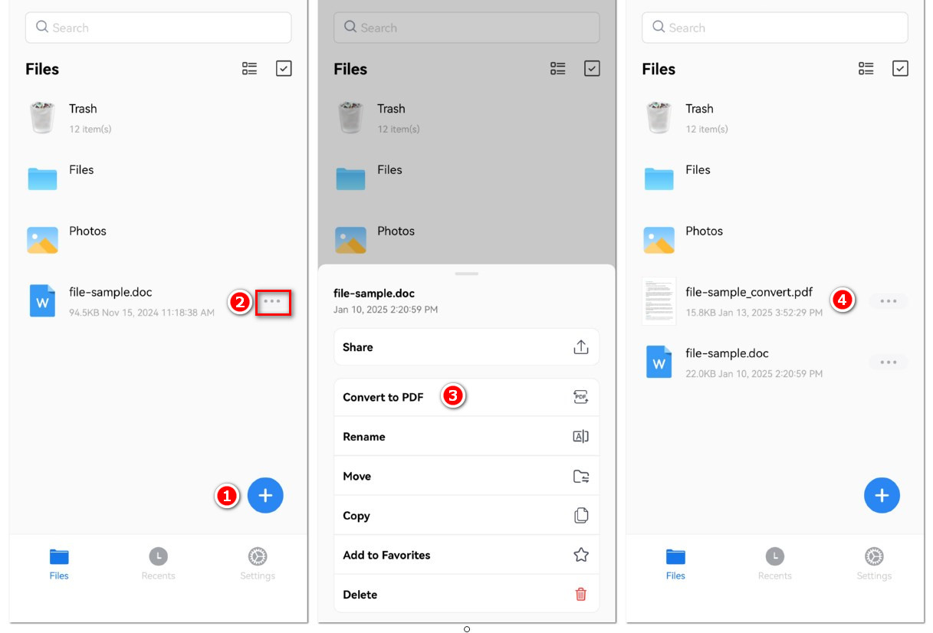This screenshot has height=633, width=933.
Task: Open more options for file-sample_convert.pdf
Action: [x=888, y=300]
